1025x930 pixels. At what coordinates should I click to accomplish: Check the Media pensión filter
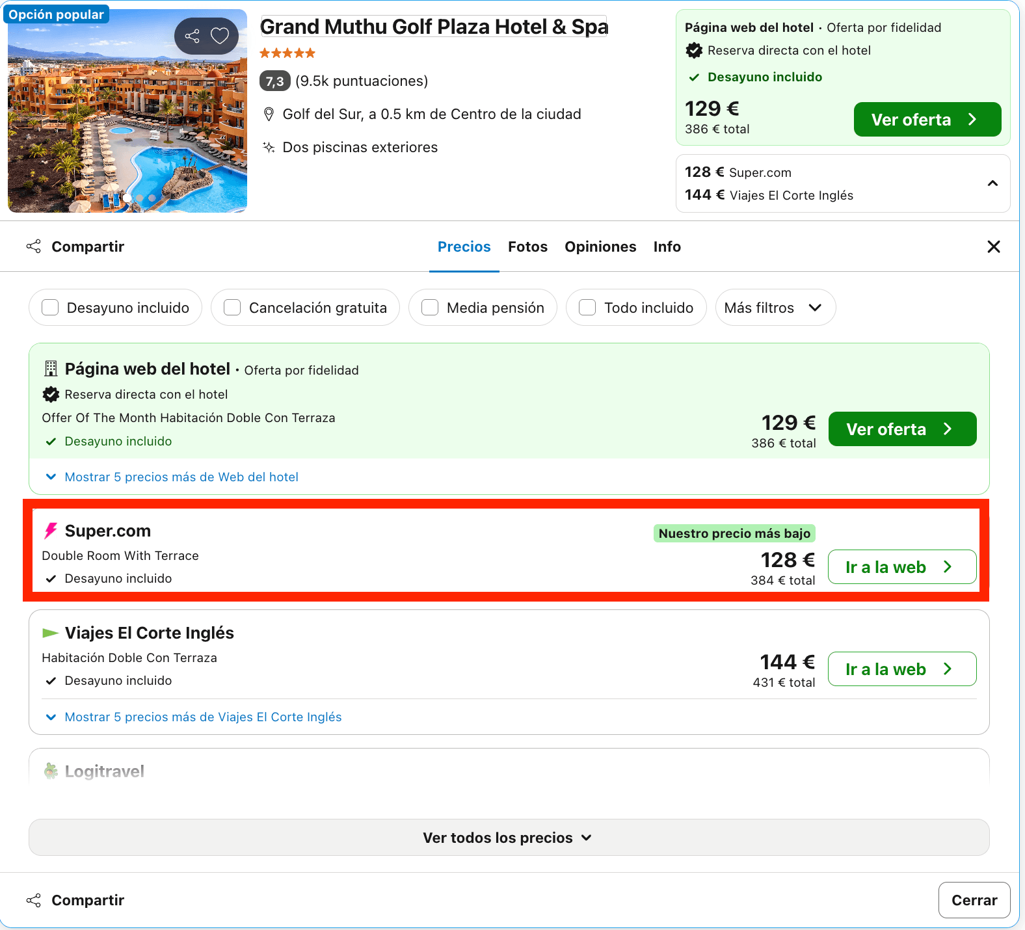coord(430,308)
